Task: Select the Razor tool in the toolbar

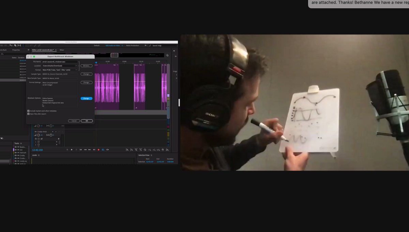Action: 15,45
